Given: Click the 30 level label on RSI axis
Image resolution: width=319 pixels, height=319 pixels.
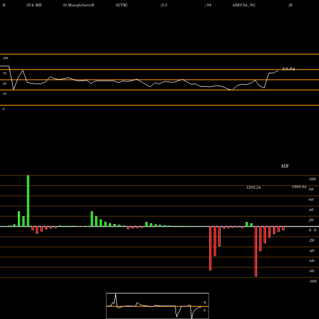Looking at the screenshot, I should [x=4, y=94].
